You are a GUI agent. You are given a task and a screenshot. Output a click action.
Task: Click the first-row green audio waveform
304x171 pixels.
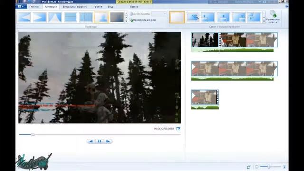232,50
